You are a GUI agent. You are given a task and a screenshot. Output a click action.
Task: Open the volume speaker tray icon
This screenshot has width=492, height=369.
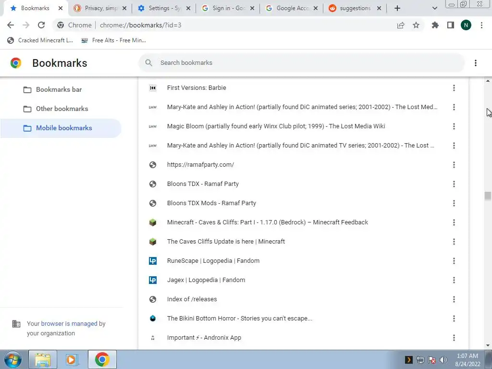coord(443,360)
